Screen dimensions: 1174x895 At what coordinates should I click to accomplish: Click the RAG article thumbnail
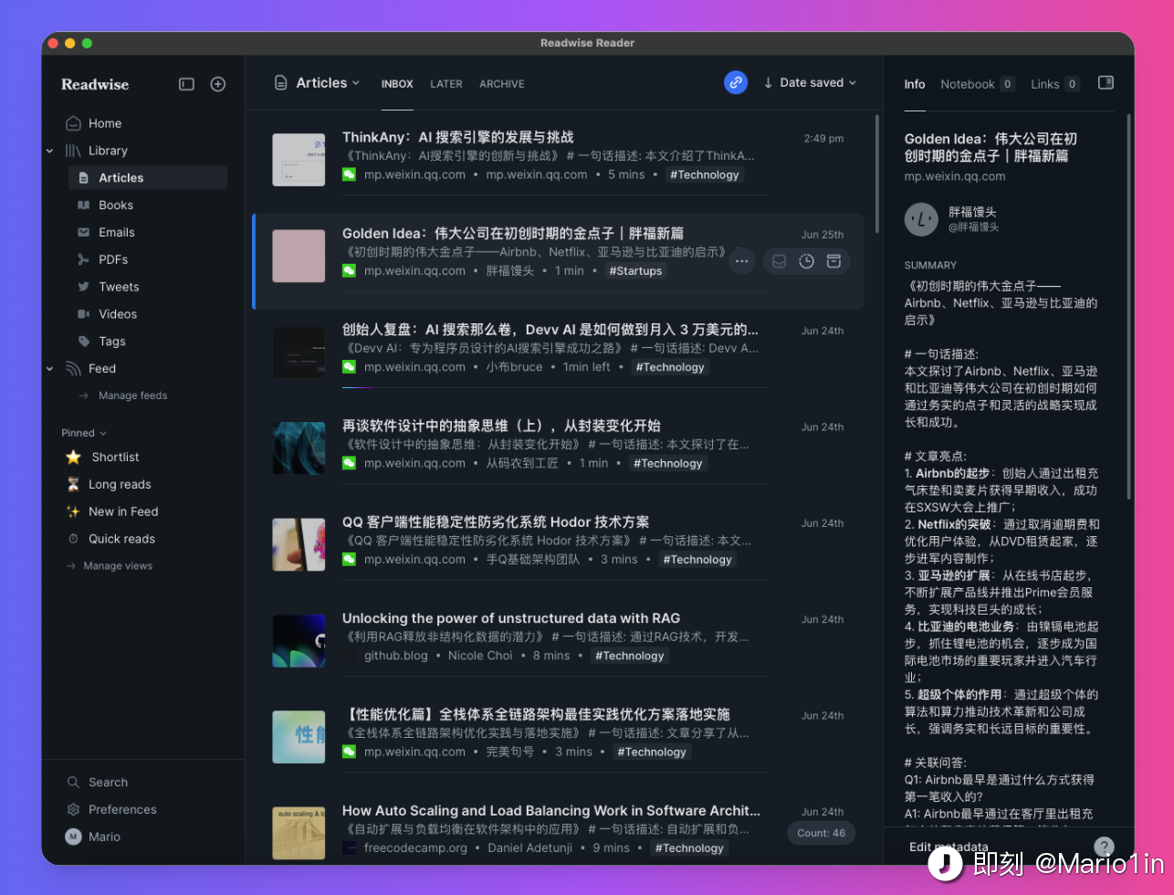[x=299, y=641]
